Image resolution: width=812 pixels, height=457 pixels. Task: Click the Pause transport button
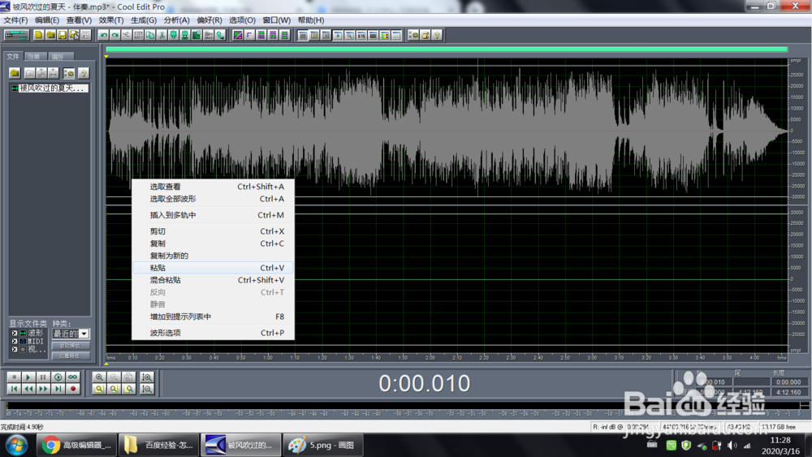[43, 377]
